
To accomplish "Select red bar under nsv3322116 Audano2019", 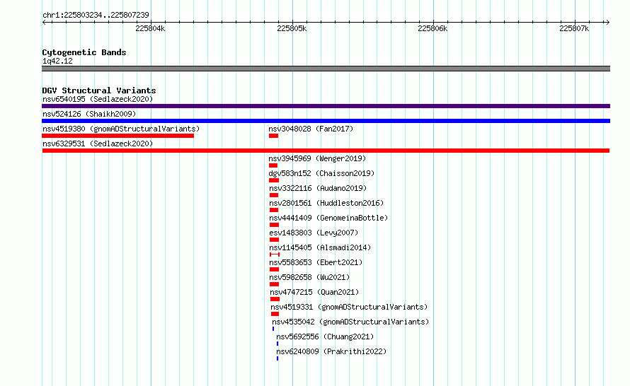I will pos(274,195).
